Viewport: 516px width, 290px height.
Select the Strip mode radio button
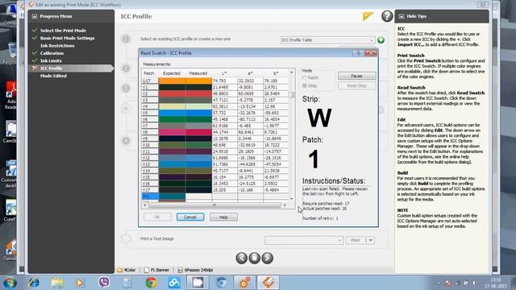[305, 85]
